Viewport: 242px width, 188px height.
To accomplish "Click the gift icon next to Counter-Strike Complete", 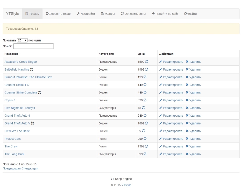I will (40, 93).
